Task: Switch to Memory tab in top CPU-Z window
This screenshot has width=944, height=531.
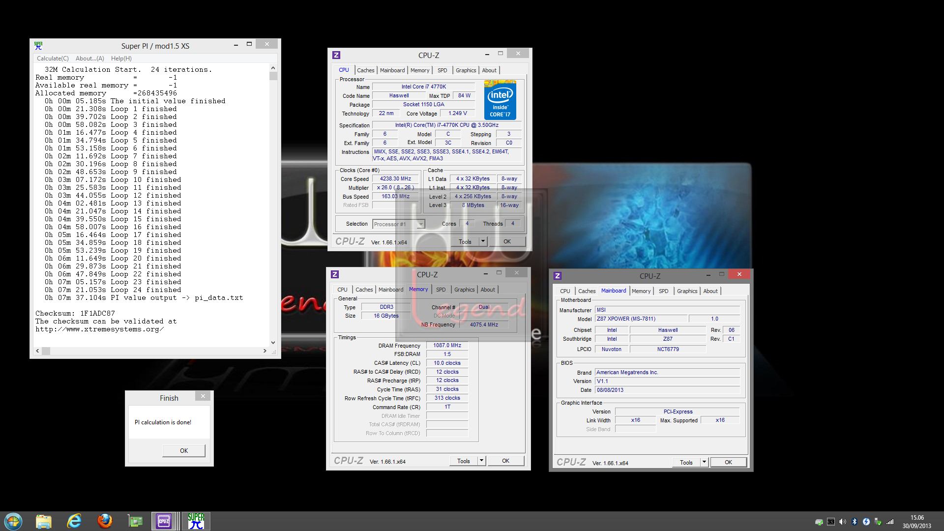Action: coord(420,70)
